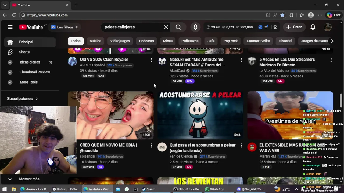
Task: Open the options menu for CREO QUE MI NOVIO ME ODIA
Action: click(151, 146)
